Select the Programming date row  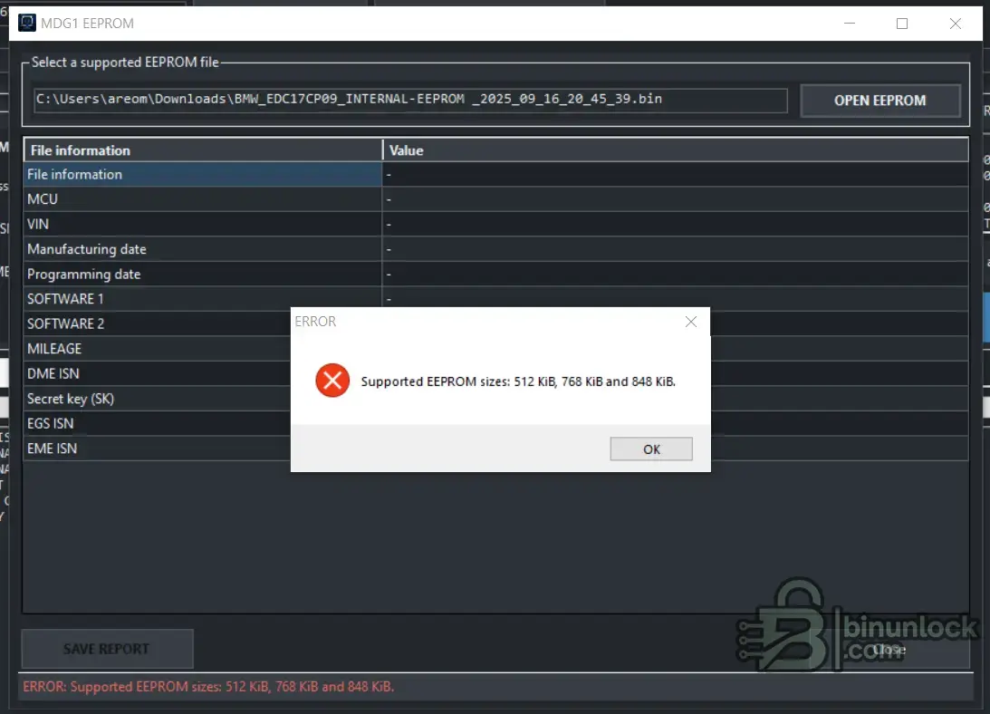pos(495,275)
